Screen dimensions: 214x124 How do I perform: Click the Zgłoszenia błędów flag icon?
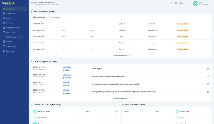4,37
